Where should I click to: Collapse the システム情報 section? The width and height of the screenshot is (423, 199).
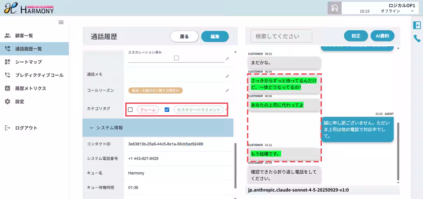pyautogui.click(x=92, y=128)
